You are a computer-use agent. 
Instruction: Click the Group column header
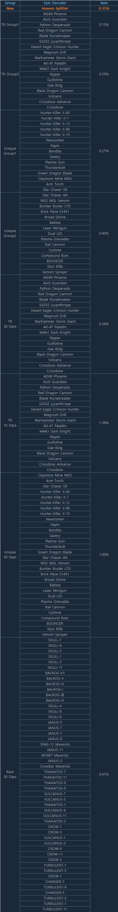coord(10,3)
